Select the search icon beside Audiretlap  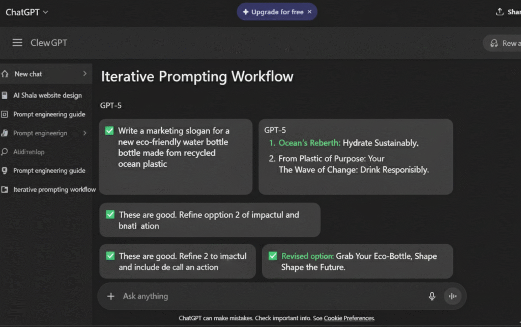click(5, 152)
